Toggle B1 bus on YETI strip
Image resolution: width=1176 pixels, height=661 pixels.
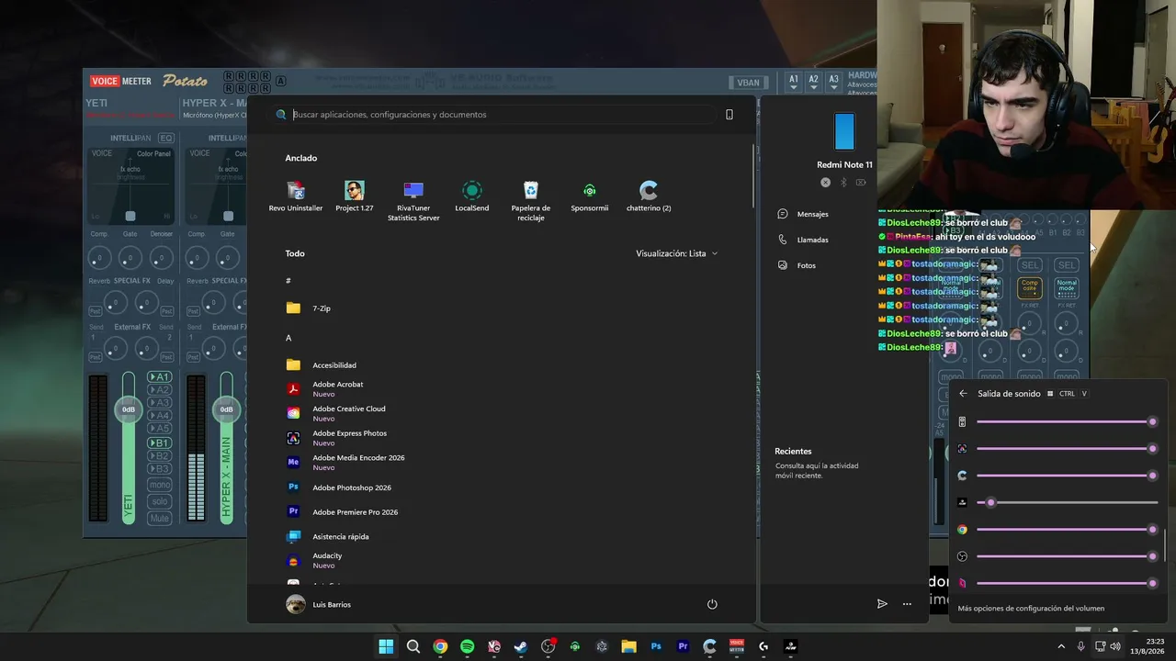160,443
